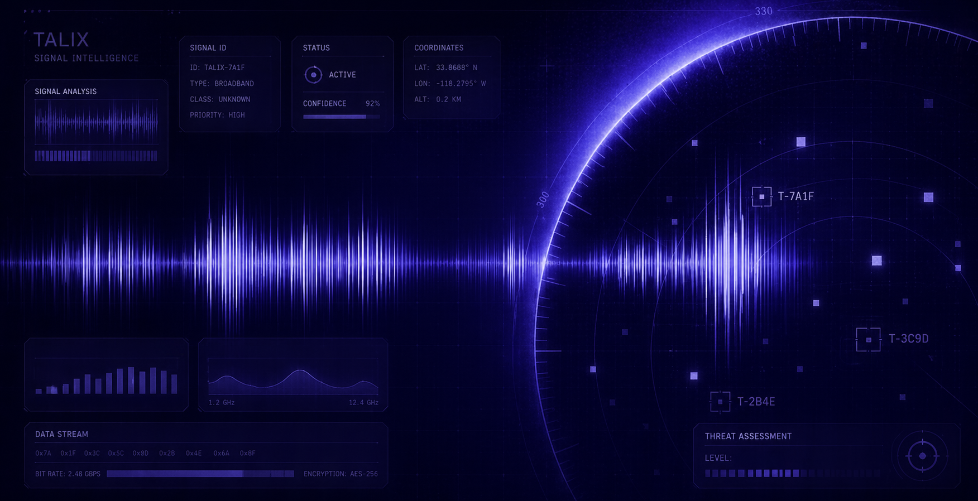Click the 0x6A hex value

click(221, 453)
